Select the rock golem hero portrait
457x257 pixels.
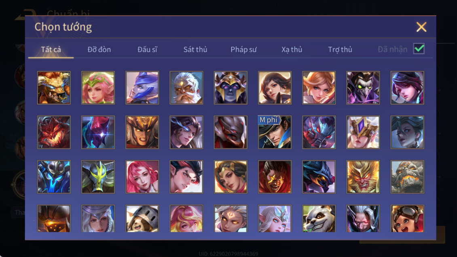407,176
